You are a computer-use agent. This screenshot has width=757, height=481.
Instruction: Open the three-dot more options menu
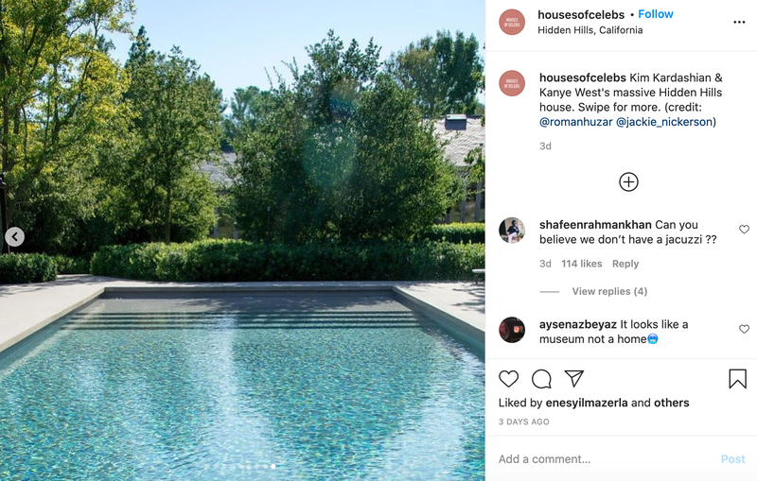point(739,22)
